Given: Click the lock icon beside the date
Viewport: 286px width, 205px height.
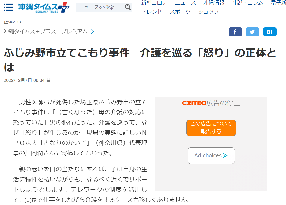Looking at the screenshot, I should [x=48, y=80].
